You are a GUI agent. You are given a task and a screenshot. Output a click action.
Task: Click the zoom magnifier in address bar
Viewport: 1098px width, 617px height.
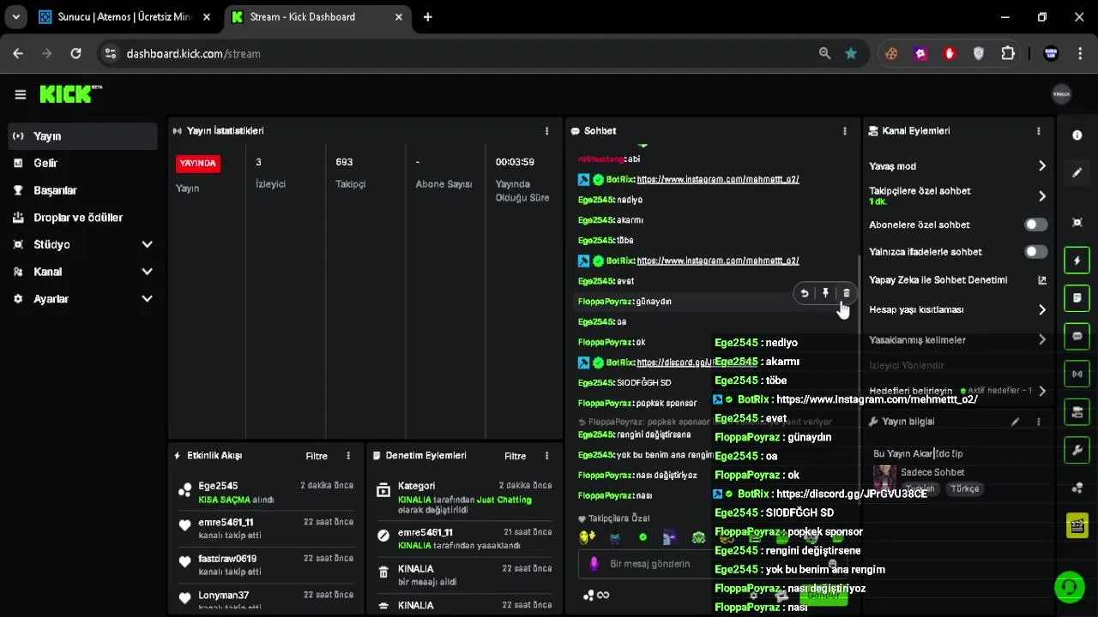pos(824,53)
